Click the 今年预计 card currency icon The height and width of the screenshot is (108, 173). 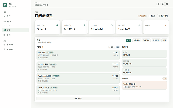[139, 25]
